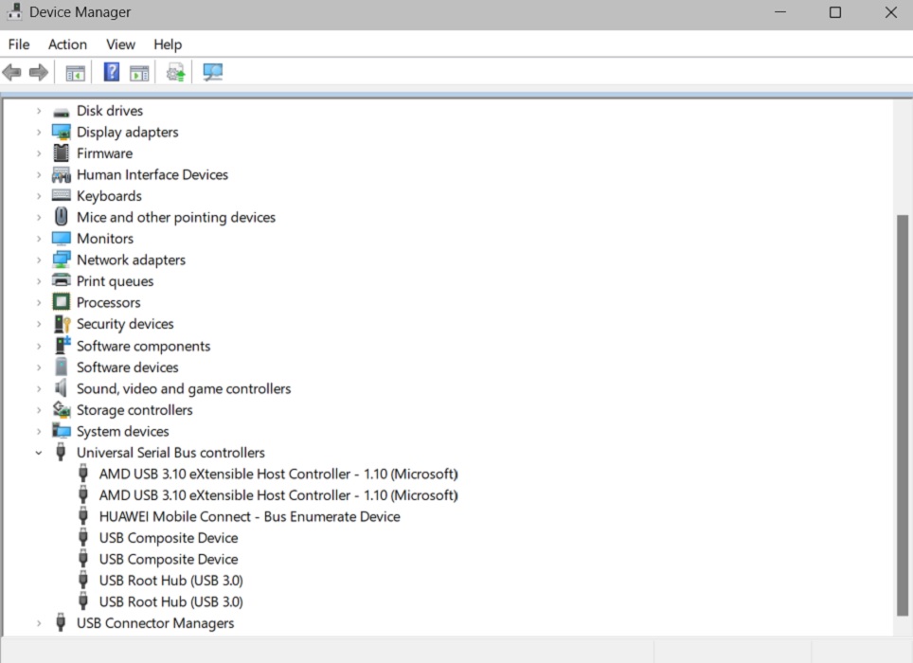Open the File menu
The height and width of the screenshot is (663, 913).
(18, 45)
